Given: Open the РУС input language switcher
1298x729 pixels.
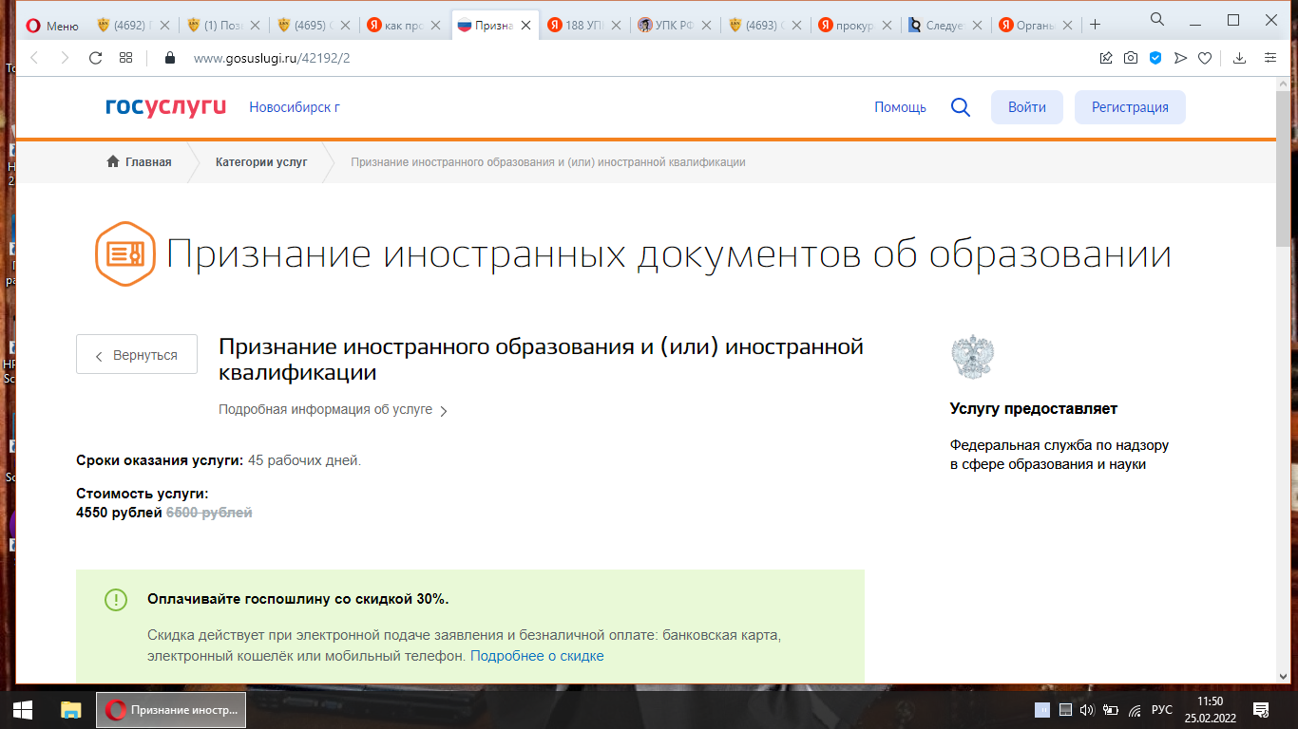Looking at the screenshot, I should pos(1162,709).
